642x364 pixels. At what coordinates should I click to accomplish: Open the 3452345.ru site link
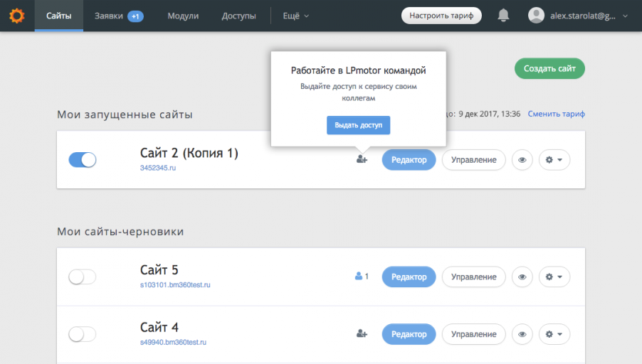coord(157,168)
